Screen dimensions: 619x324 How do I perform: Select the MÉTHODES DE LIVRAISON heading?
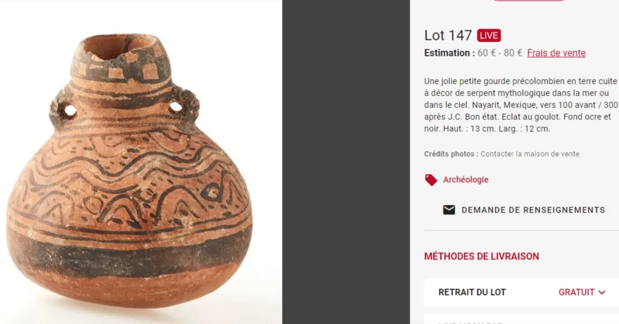pos(481,256)
